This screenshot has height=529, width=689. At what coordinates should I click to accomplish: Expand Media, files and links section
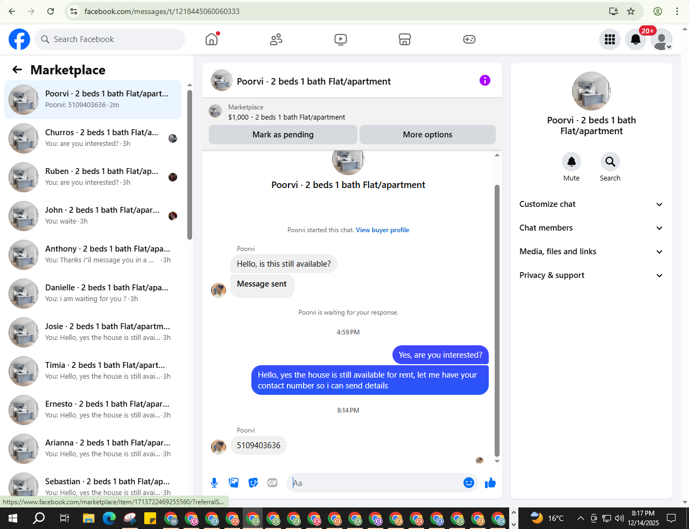pyautogui.click(x=592, y=252)
